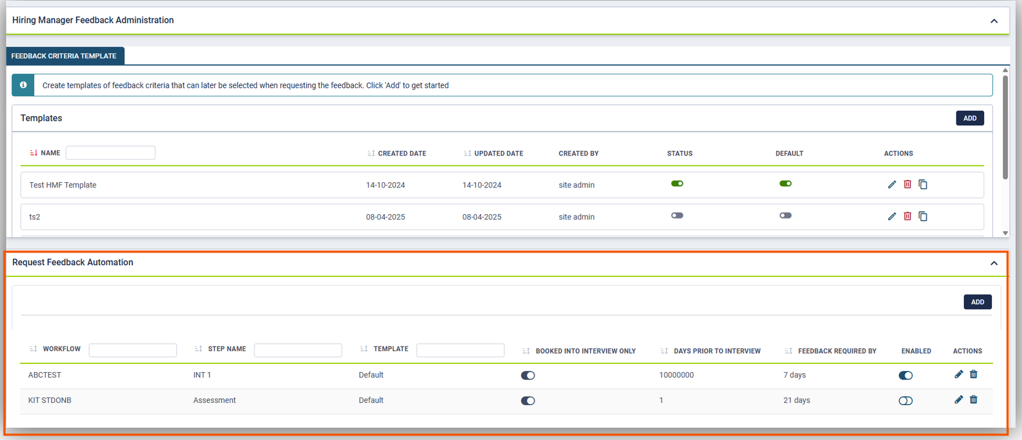1022x440 pixels.
Task: Click the KIT STDONB workflow cell
Action: (50, 400)
